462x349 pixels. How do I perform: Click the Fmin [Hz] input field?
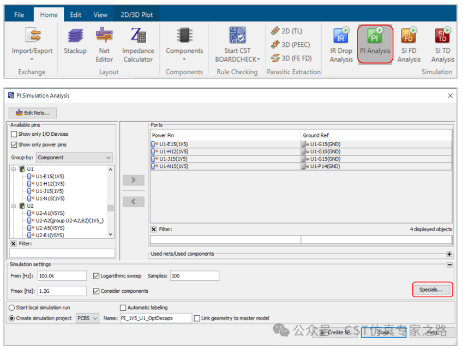(62, 276)
